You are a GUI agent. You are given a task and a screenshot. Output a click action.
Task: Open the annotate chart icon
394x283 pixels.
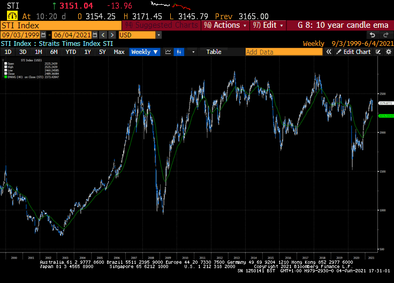(378, 52)
